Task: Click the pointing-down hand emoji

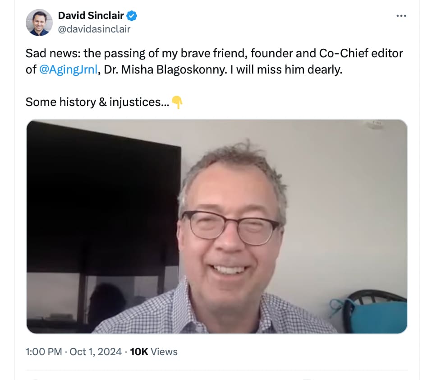Action: (x=177, y=102)
